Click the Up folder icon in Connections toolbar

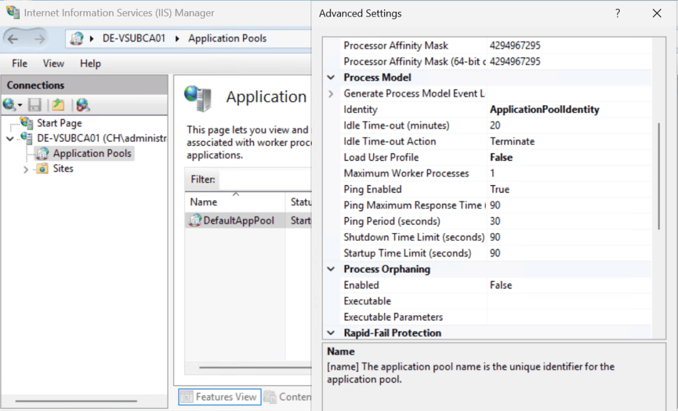pos(58,105)
